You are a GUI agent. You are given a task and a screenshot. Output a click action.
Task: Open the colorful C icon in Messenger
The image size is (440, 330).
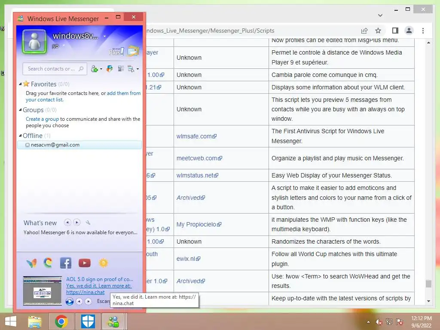(x=48, y=263)
